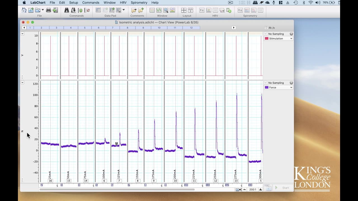Open the Spirometry data icon

tap(247, 10)
